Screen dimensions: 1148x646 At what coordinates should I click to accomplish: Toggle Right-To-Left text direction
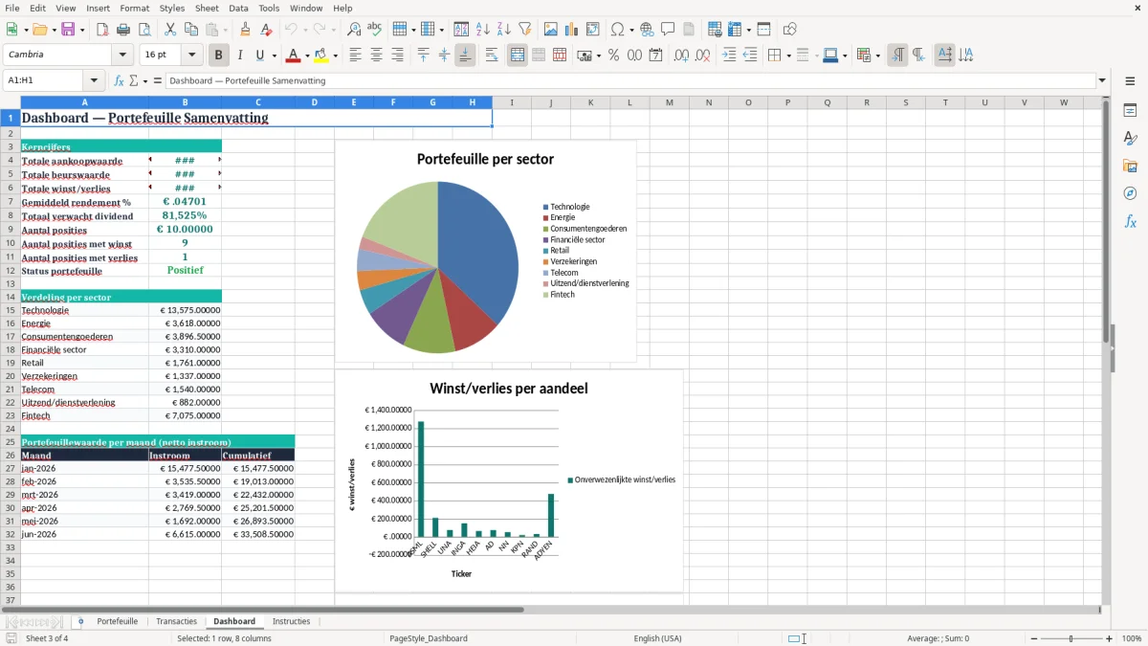click(x=918, y=56)
